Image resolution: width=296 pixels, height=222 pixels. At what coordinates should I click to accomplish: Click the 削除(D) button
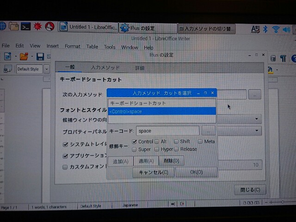(172, 160)
